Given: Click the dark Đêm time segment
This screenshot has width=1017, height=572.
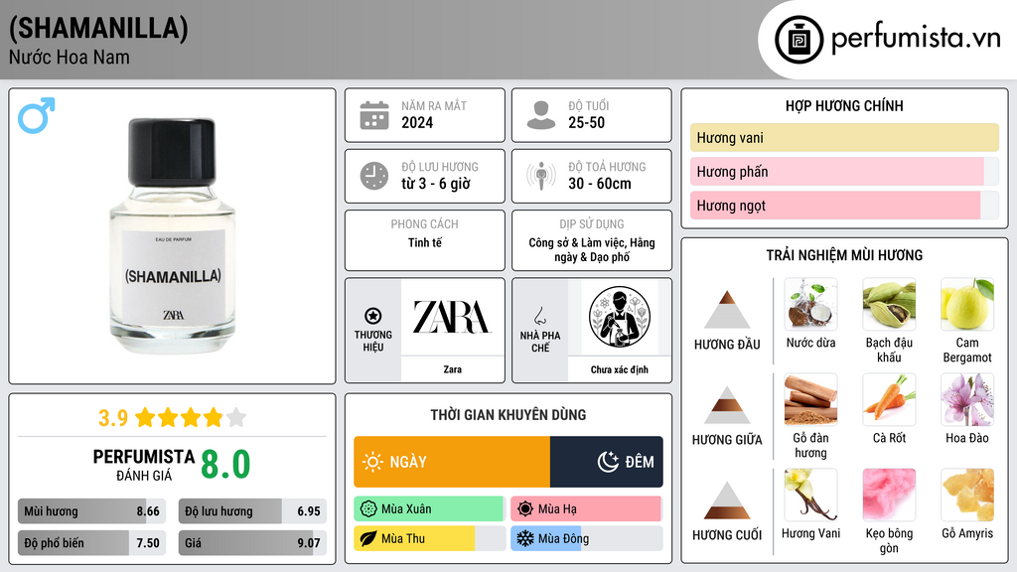Looking at the screenshot, I should [x=607, y=462].
